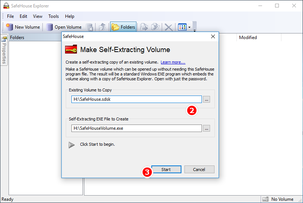Viewport: 303px width, 203px height.
Task: Click the Existing Volume path field
Action: pyautogui.click(x=136, y=99)
